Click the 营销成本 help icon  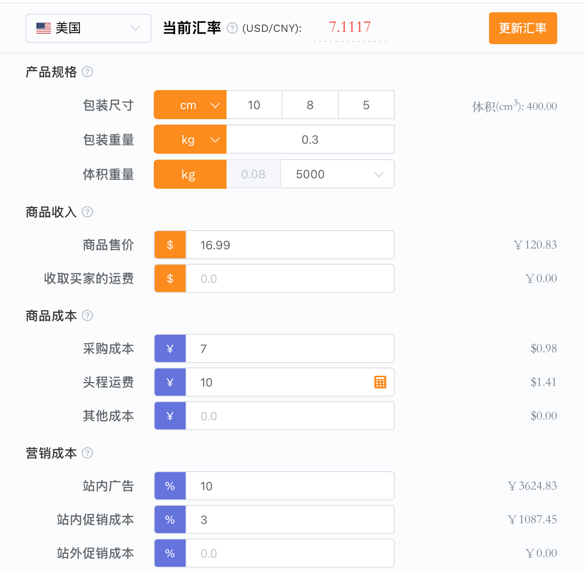click(x=87, y=453)
